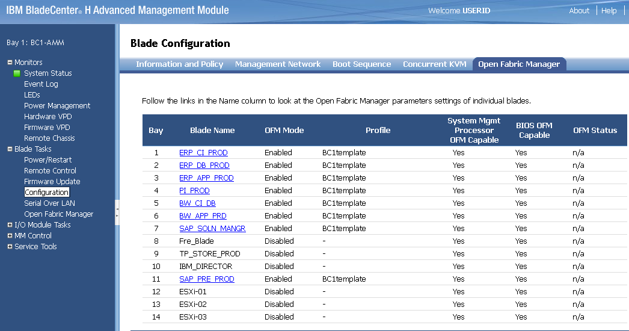Open the Concurrent KVM tab
The image size is (629, 331).
434,64
